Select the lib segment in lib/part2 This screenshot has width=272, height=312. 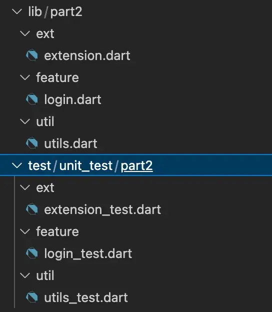(35, 11)
